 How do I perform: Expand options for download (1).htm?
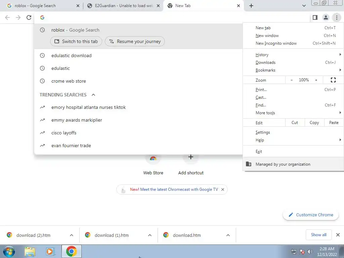click(x=150, y=235)
